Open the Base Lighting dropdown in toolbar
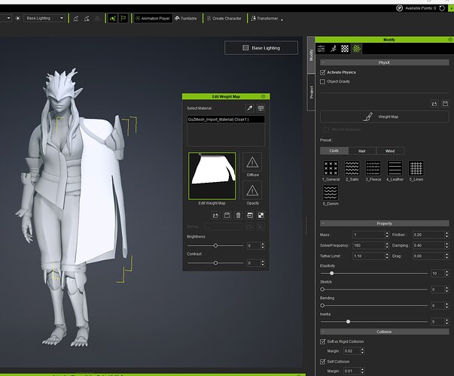 pos(44,18)
